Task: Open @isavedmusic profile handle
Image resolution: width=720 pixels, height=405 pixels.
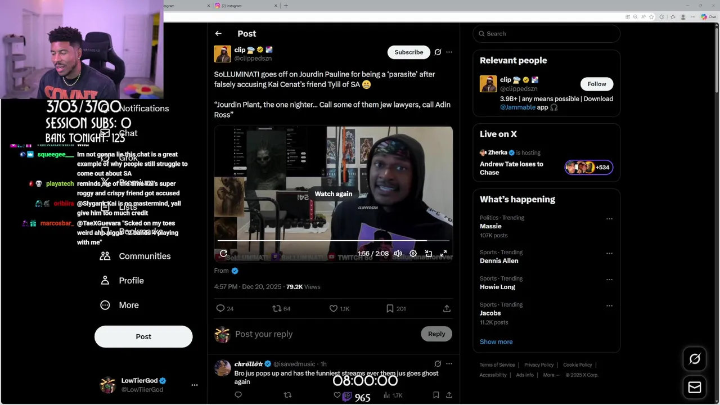Action: 295,364
